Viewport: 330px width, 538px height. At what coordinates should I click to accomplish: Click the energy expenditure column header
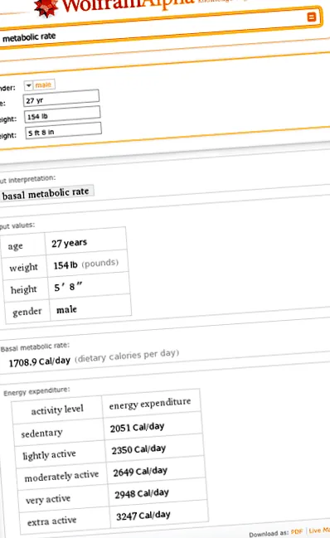pyautogui.click(x=150, y=403)
